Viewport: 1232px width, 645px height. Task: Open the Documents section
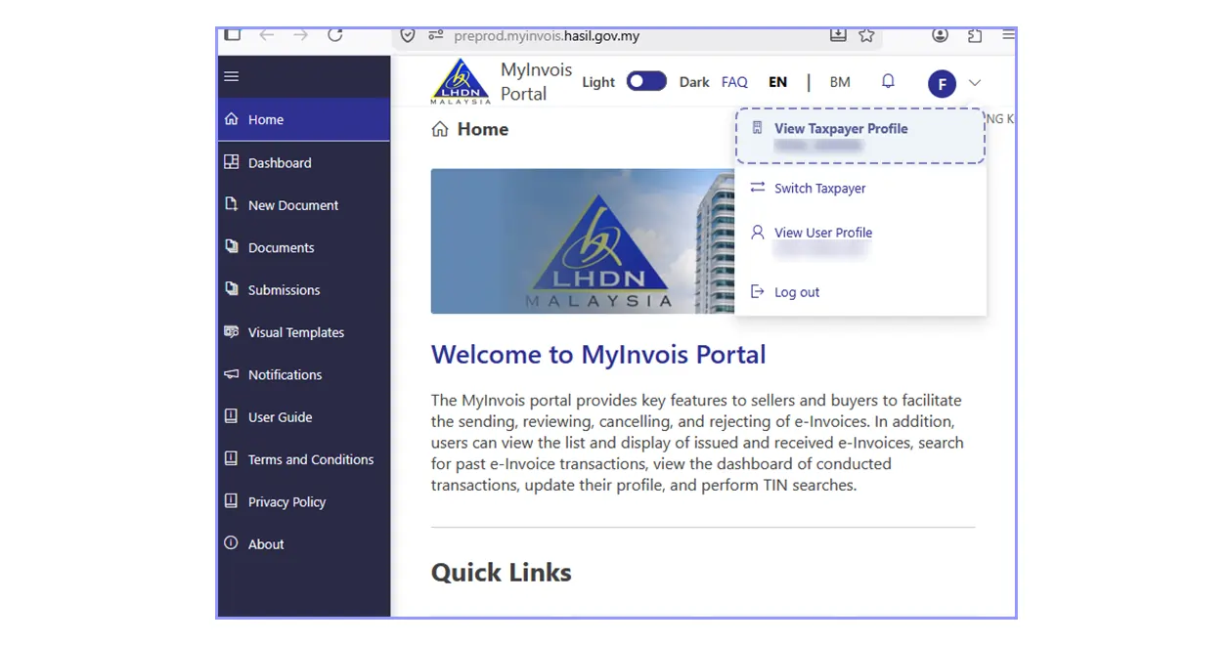coord(281,247)
